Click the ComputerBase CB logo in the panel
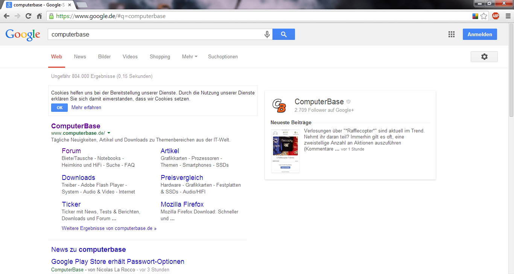This screenshot has width=514, height=274. (279, 105)
